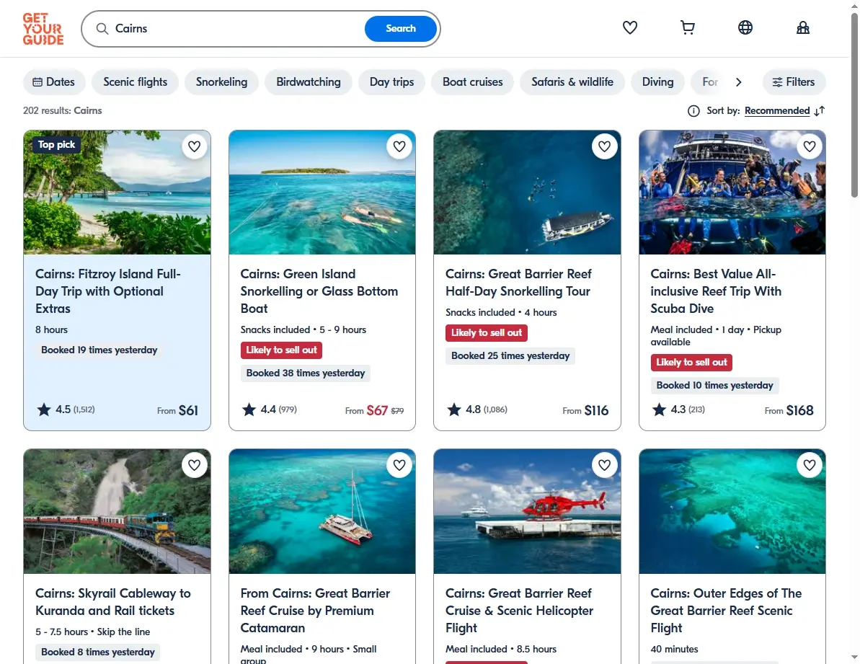Click the page vertical scrollbar thumb
This screenshot has height=664, width=860.
(854, 105)
